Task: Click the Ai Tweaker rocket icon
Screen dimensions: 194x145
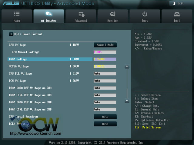Action: (49, 14)
